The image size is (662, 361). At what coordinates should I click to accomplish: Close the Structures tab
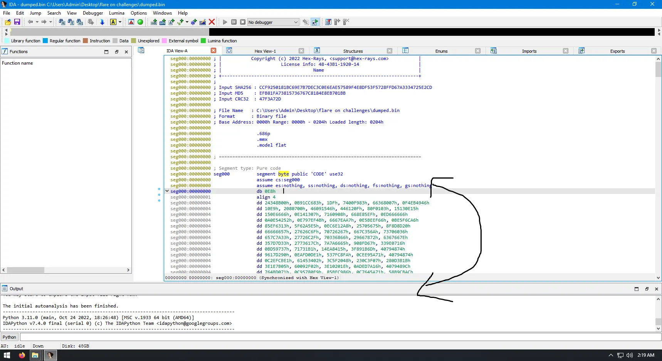tap(390, 51)
